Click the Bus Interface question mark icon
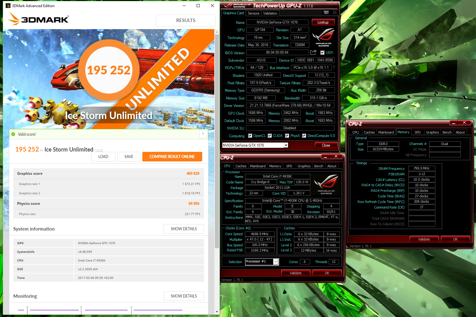The image size is (476, 317). click(334, 67)
